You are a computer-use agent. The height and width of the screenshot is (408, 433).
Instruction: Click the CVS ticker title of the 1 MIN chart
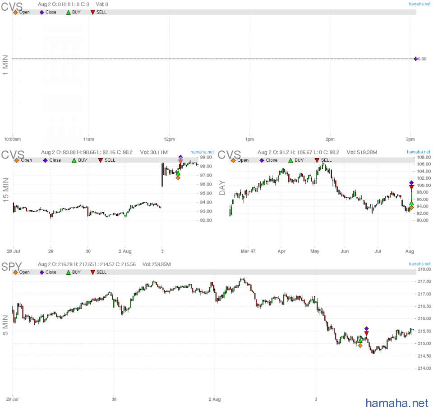click(12, 7)
